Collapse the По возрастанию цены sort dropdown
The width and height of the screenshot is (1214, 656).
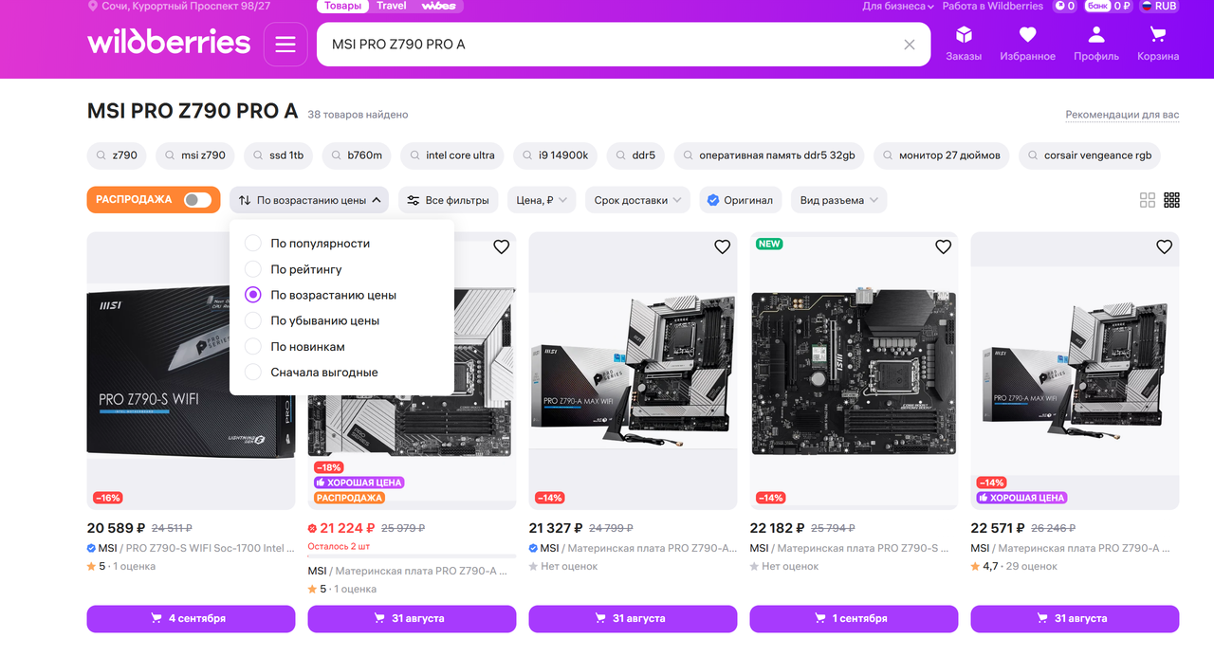(309, 200)
